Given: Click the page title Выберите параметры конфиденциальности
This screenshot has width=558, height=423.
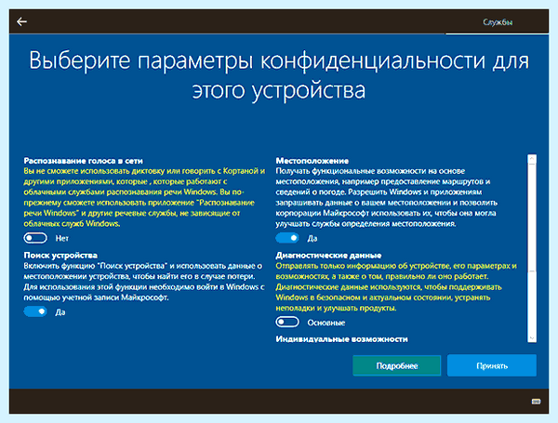Looking at the screenshot, I should pyautogui.click(x=279, y=74).
